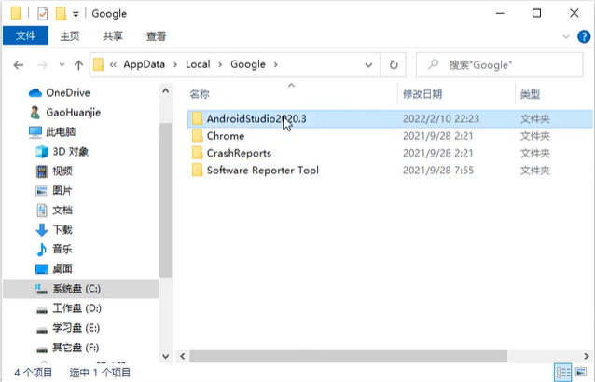Image resolution: width=595 pixels, height=382 pixels.
Task: Click the 音乐 note icon
Action: click(x=41, y=250)
